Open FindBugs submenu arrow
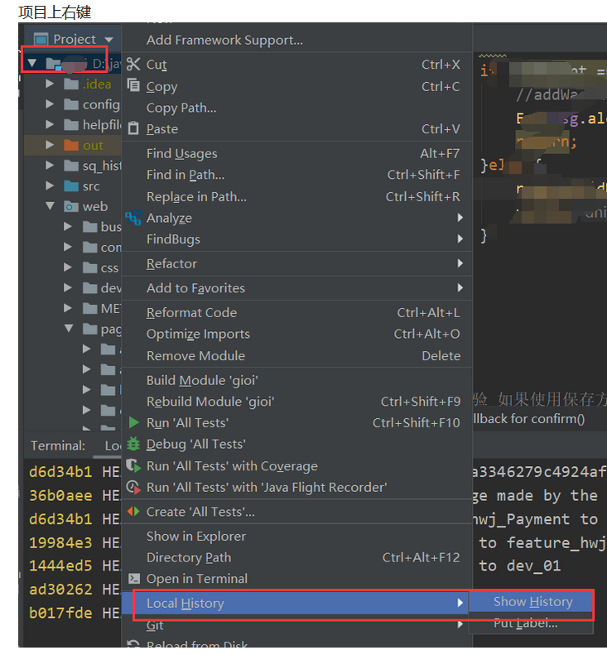 (460, 238)
